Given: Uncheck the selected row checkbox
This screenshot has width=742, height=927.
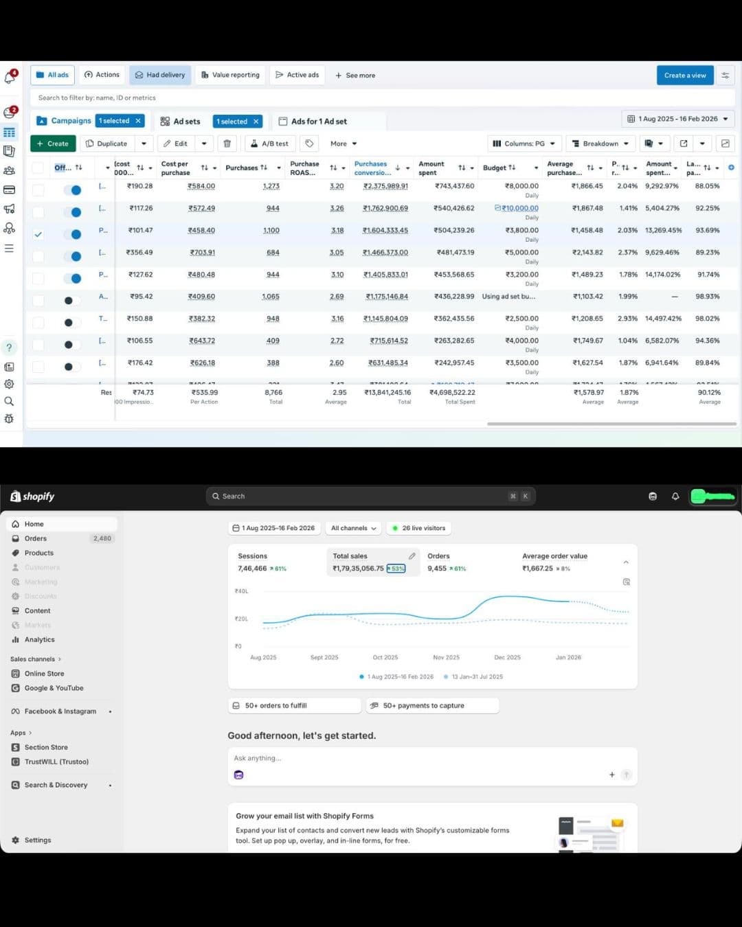Looking at the screenshot, I should [x=38, y=234].
